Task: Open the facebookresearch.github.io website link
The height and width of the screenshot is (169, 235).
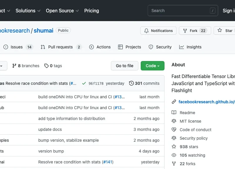Action: (207, 102)
